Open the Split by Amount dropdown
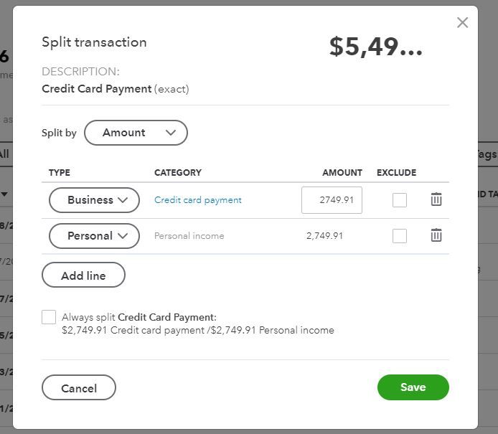The height and width of the screenshot is (434, 498). (x=136, y=133)
